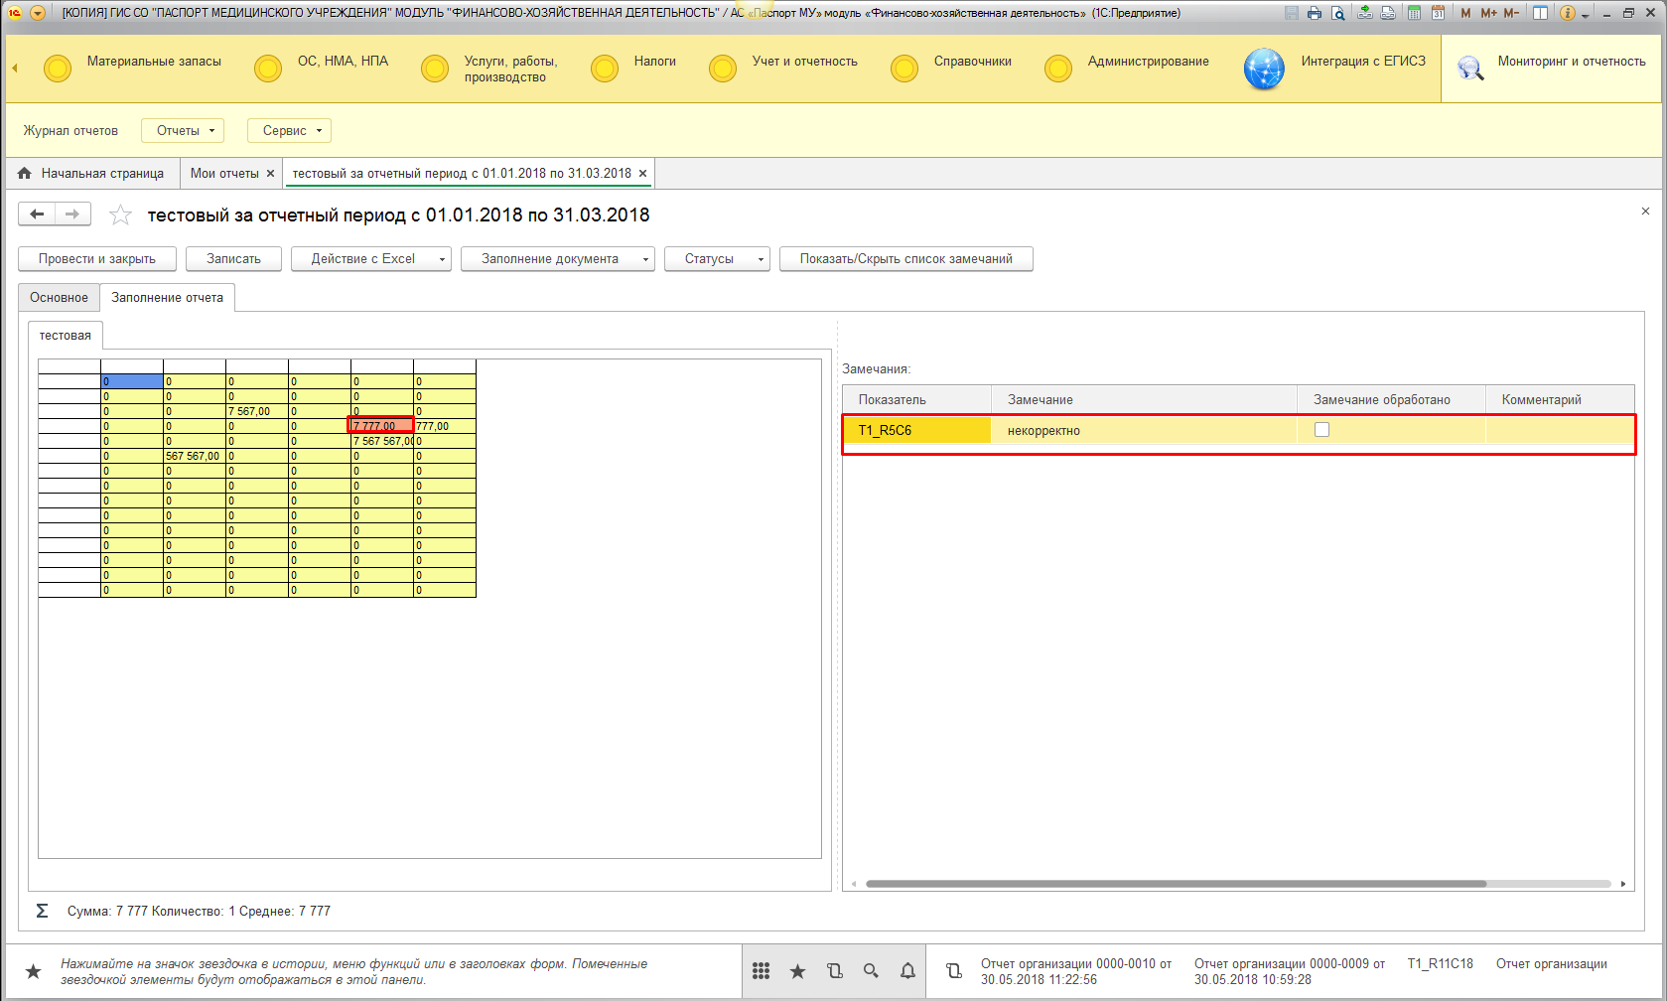Open the calculator from the top toolbar
1667x1001 pixels.
point(1414,13)
